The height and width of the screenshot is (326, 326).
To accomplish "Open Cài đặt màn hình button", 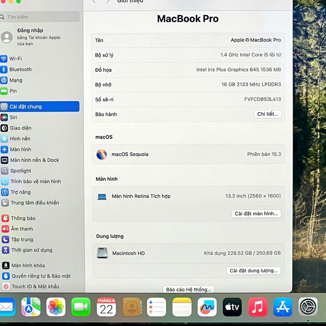I will pyautogui.click(x=256, y=214).
